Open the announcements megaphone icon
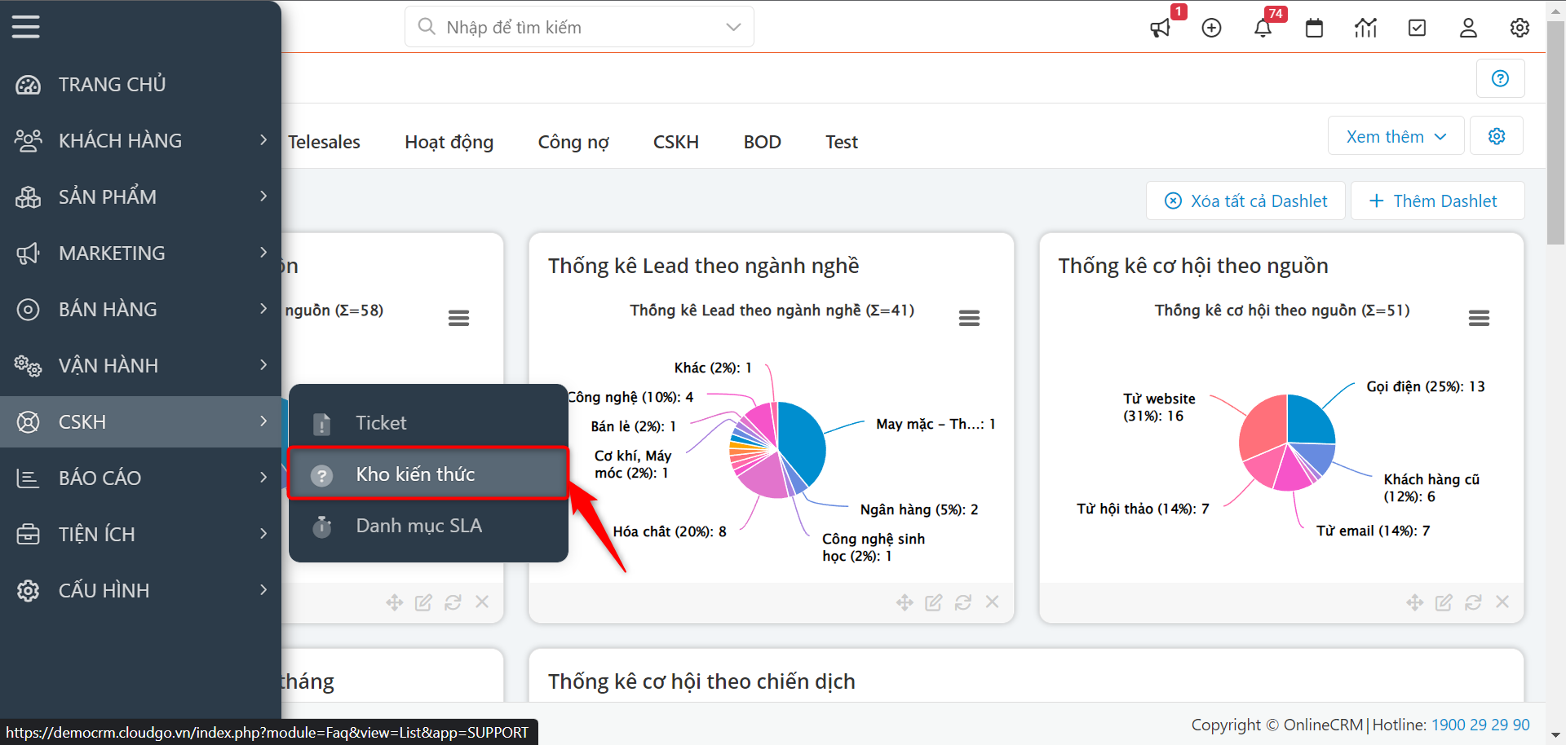 point(1160,29)
